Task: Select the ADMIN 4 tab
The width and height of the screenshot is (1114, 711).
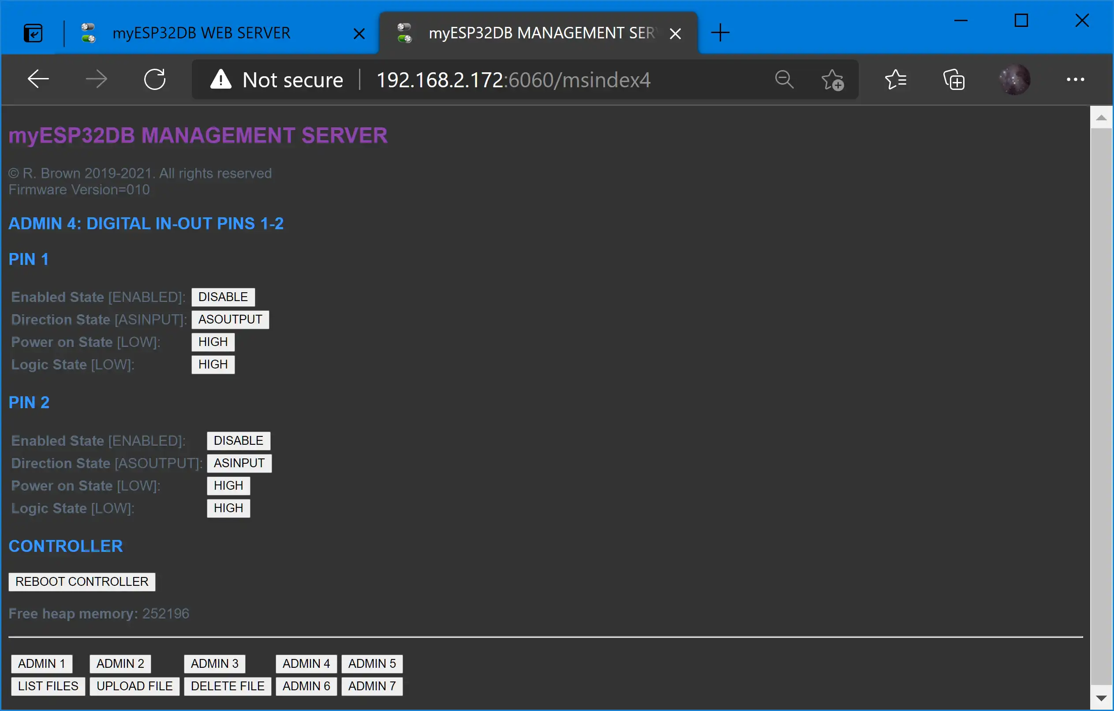Action: click(x=306, y=664)
